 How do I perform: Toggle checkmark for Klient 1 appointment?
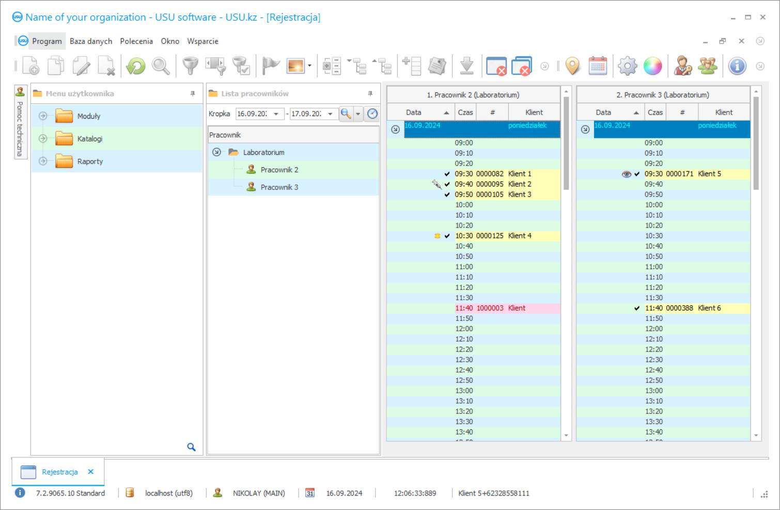tap(447, 174)
